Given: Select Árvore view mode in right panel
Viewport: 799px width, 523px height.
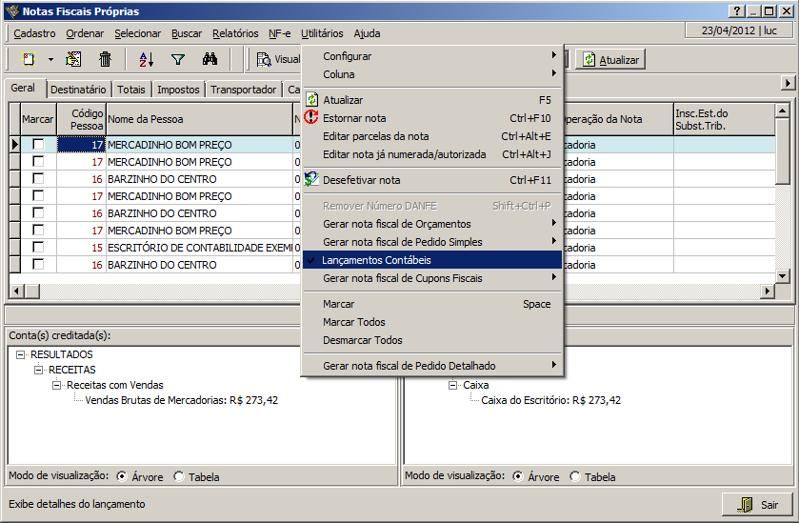Looking at the screenshot, I should pyautogui.click(x=518, y=476).
